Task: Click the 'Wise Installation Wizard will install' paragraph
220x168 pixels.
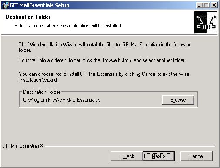Action: click(105, 47)
